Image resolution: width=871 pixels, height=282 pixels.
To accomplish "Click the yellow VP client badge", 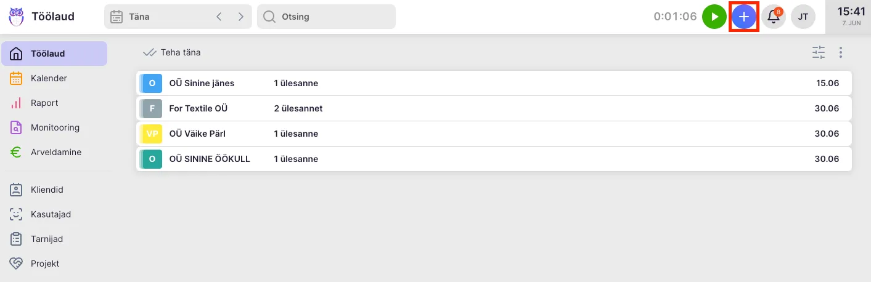I will 152,134.
